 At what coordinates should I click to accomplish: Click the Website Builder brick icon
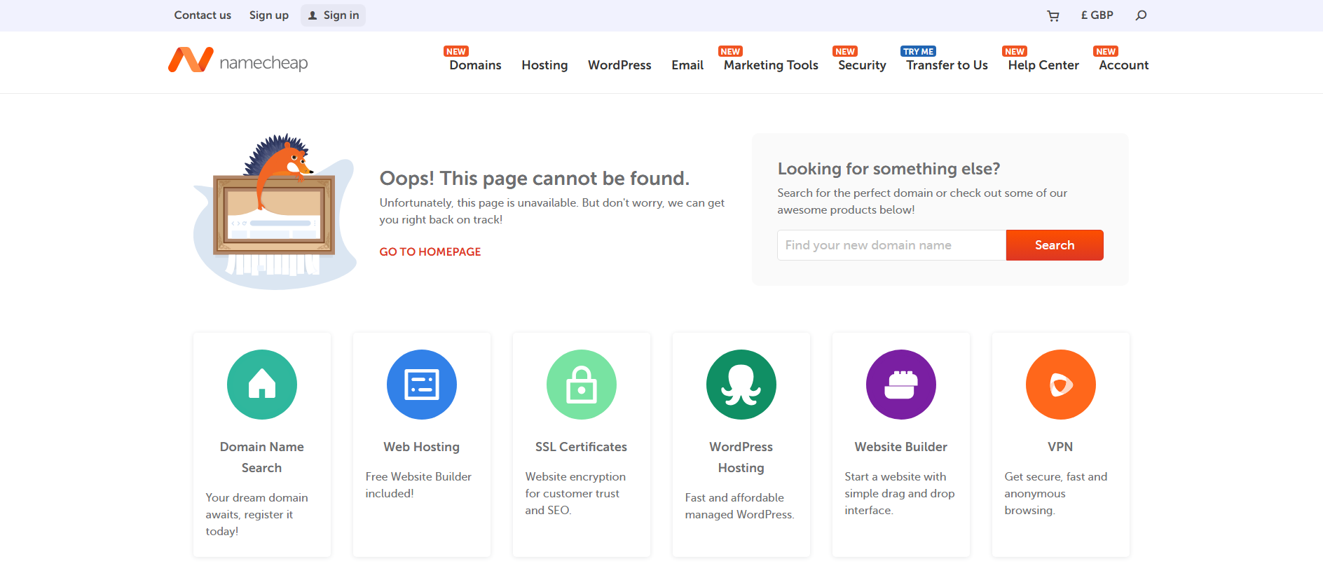coord(901,385)
